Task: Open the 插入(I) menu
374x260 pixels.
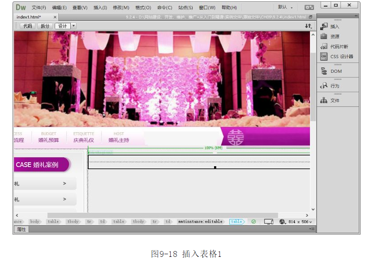Action: (100, 8)
